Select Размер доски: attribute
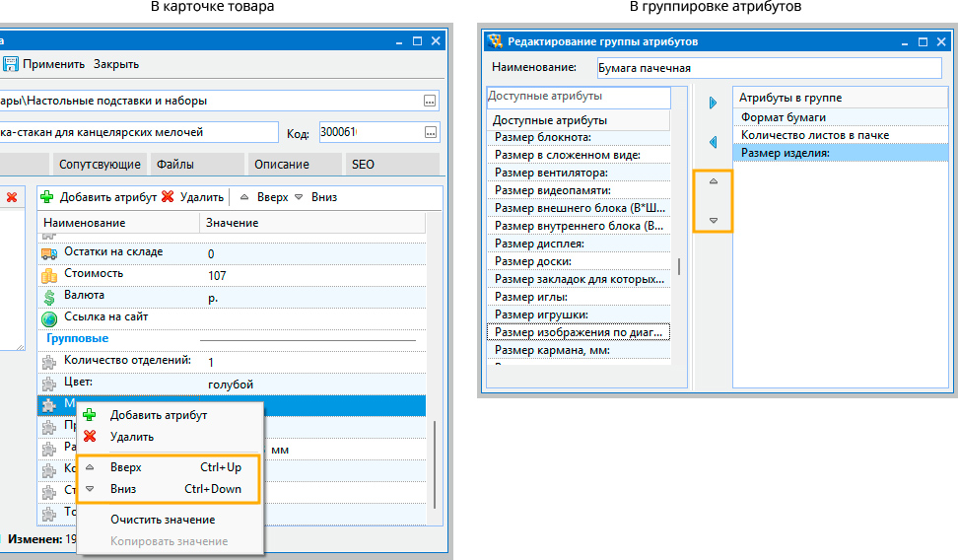The width and height of the screenshot is (958, 560). coord(579,261)
